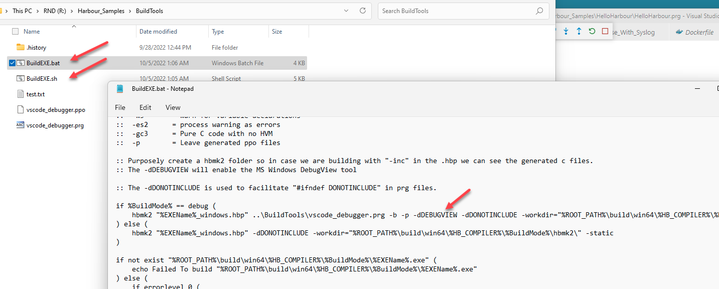Expand the address bar history dropdown

(x=346, y=11)
